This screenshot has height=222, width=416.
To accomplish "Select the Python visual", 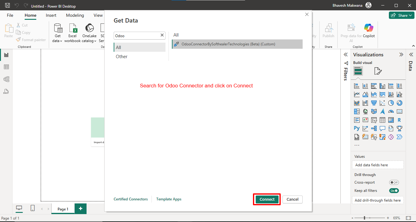I will (x=357, y=129).
